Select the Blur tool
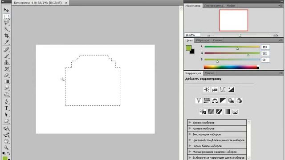Screen dimensions: 285x160 [x=6, y=88]
